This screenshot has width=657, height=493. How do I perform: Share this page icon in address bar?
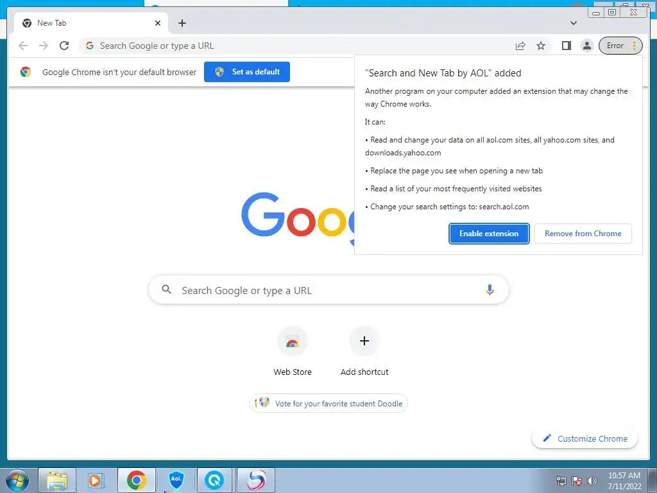tap(520, 46)
